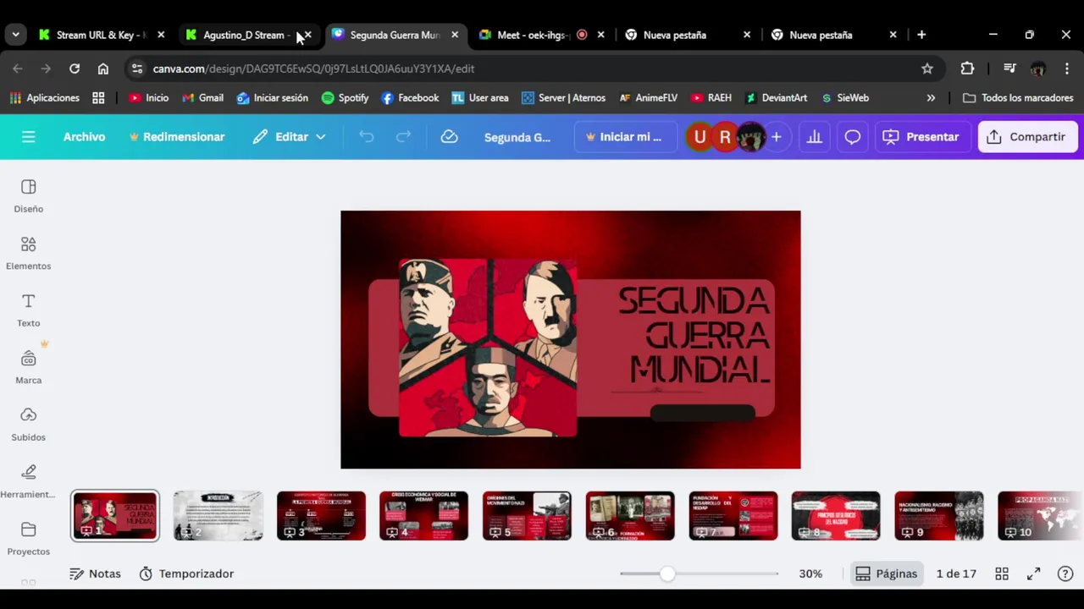Open Todos los marcadores folder
This screenshot has width=1084, height=609.
coord(1019,98)
